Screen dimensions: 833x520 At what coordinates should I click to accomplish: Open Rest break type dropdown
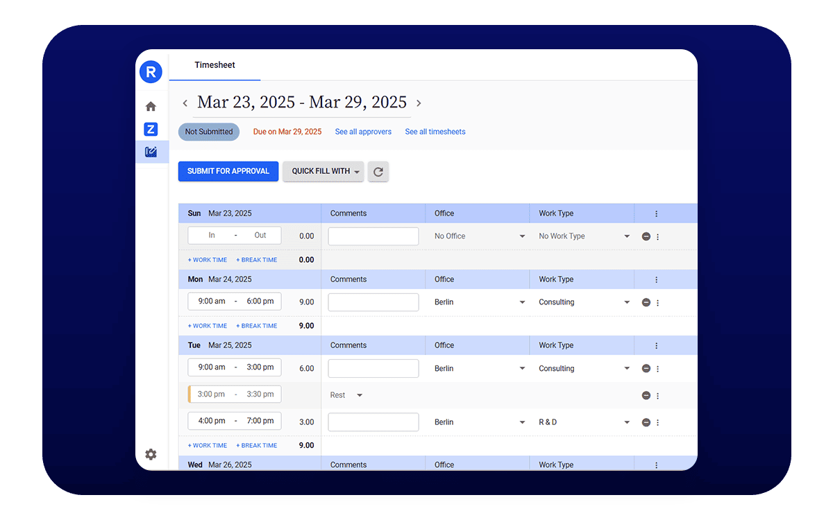click(346, 395)
